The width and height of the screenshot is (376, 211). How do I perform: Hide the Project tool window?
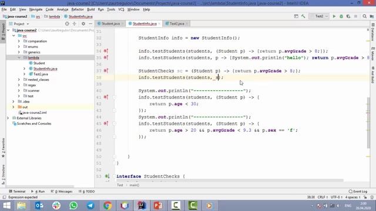[90, 23]
